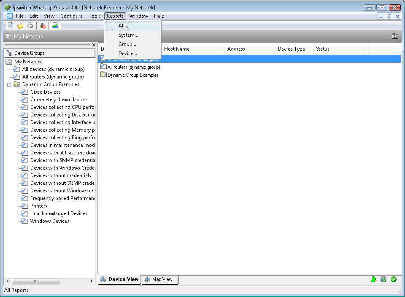Select Devices without SNMP credentials group
Viewport: 405px width, 297px height.
63,183
